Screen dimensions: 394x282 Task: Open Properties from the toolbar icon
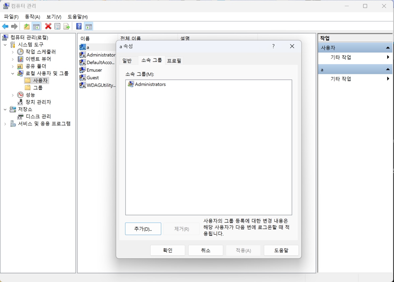[x=57, y=26]
